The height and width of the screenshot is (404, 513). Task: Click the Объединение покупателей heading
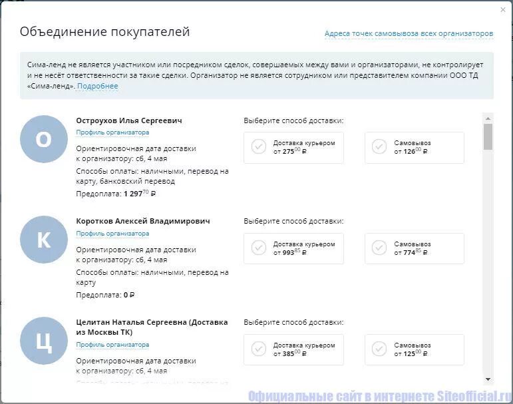pyautogui.click(x=104, y=32)
